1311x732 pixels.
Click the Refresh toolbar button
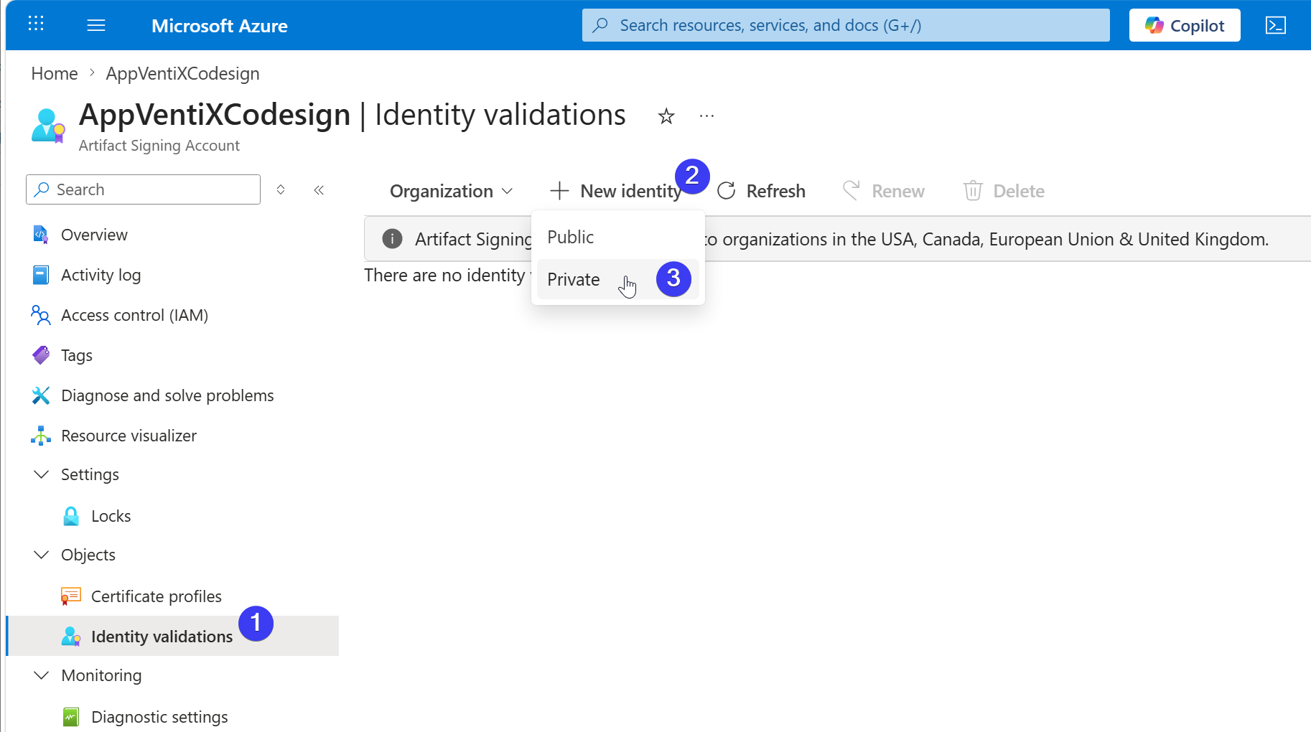(x=762, y=191)
